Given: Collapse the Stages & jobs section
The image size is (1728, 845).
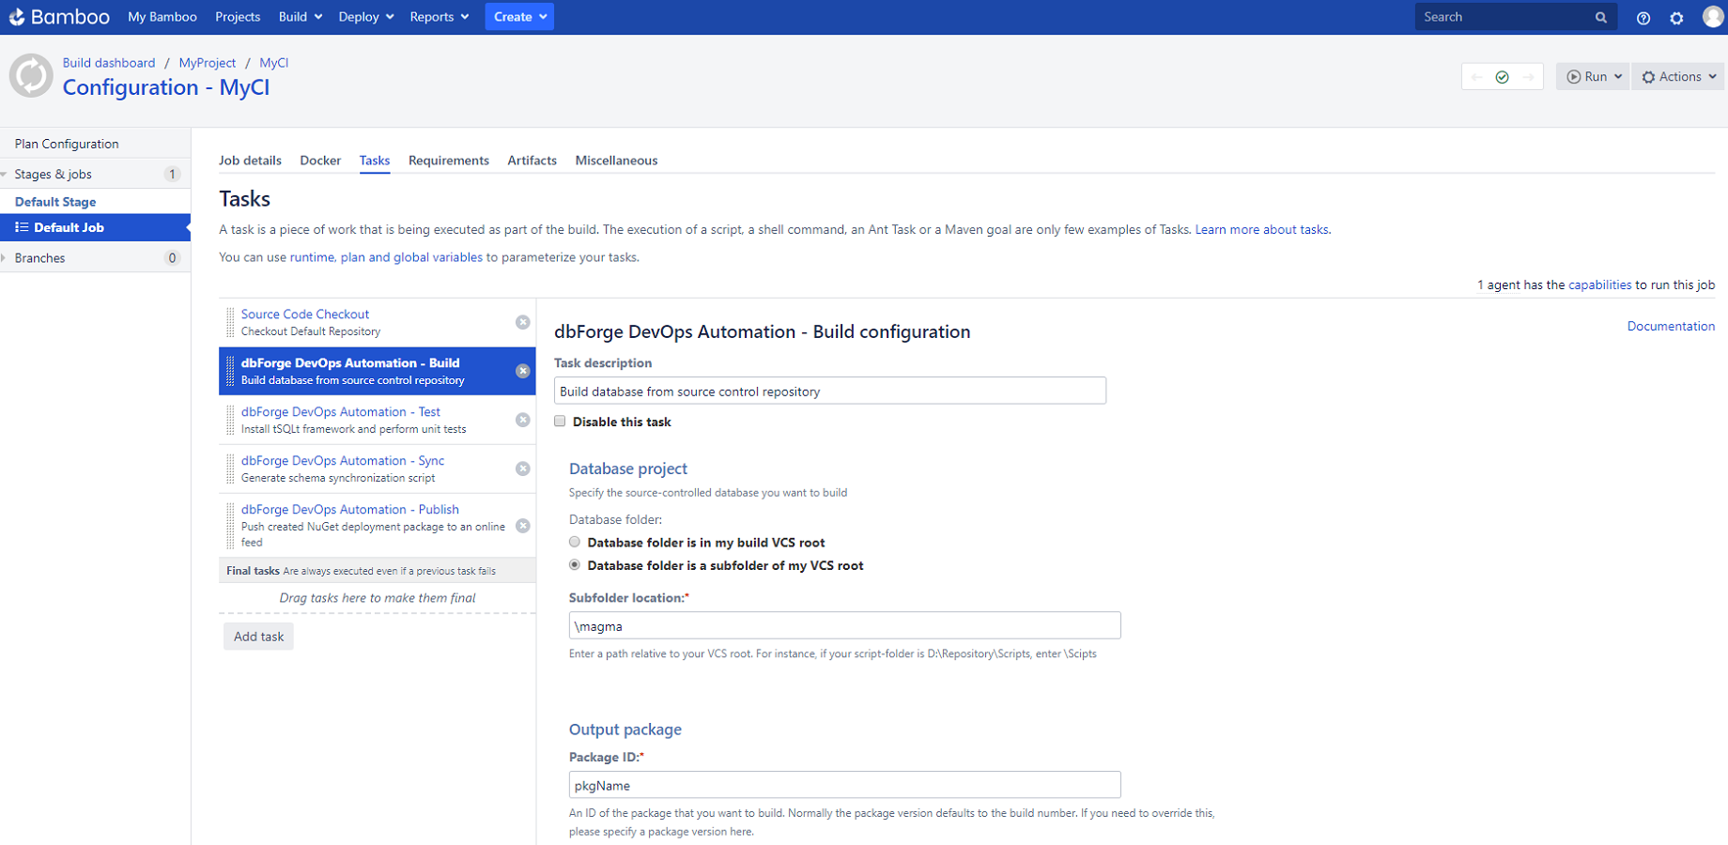Looking at the screenshot, I should (5, 175).
